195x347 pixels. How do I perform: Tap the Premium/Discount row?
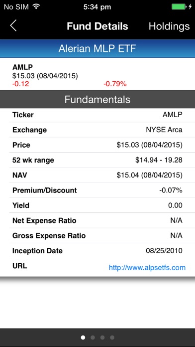[97, 190]
